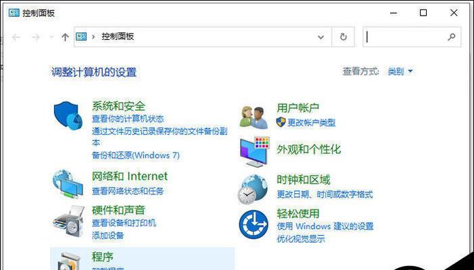Go forward using the forward arrow

(36, 37)
